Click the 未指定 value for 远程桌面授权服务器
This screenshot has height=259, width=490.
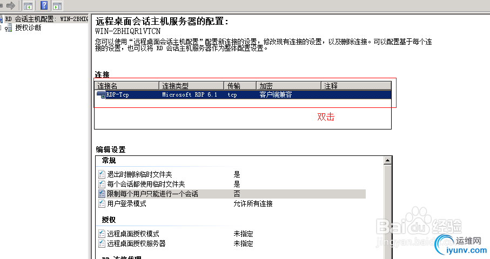click(x=244, y=243)
